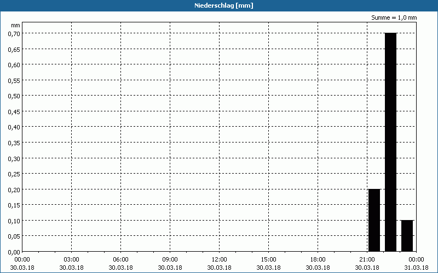Click the 12:00 time axis label

click(220, 260)
